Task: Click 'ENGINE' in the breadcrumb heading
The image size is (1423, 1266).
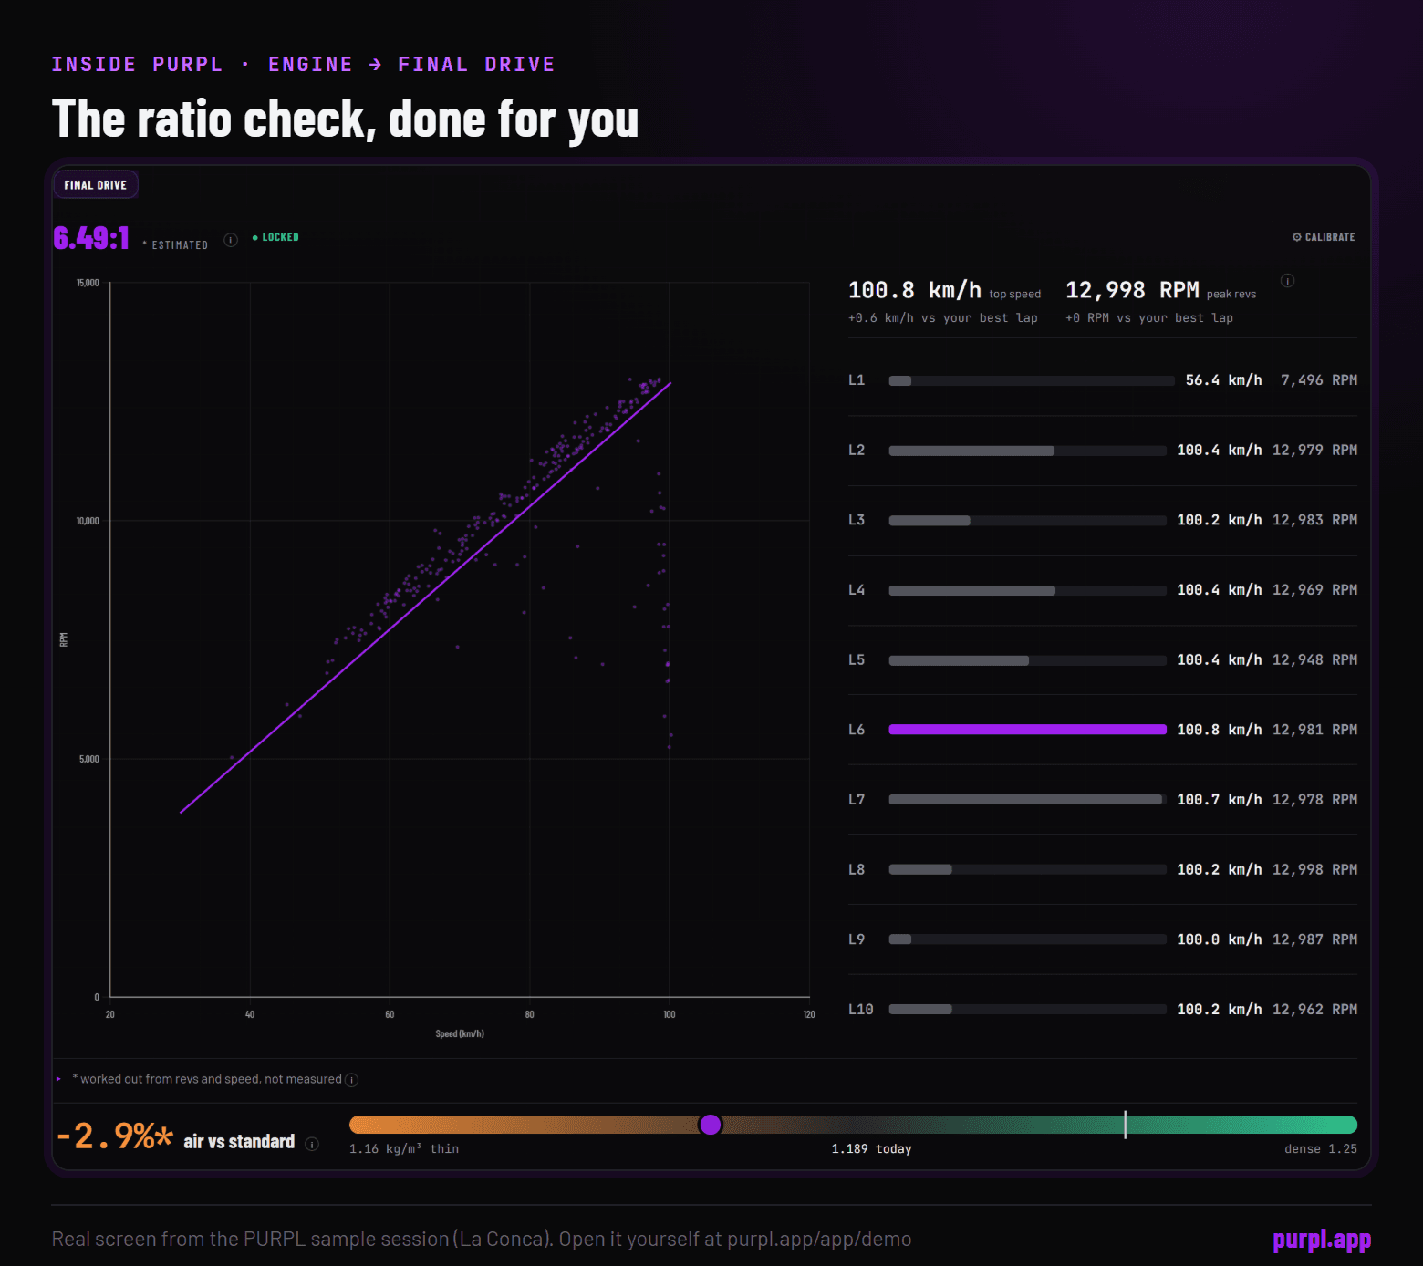Action: pyautogui.click(x=310, y=64)
